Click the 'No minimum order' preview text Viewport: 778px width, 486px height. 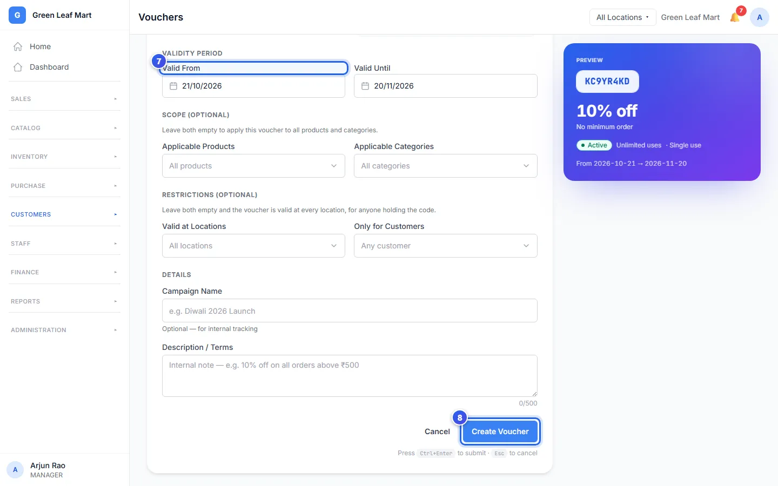click(605, 127)
